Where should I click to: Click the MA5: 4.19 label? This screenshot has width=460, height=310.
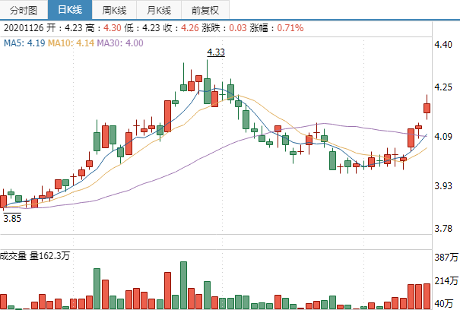tap(24, 43)
